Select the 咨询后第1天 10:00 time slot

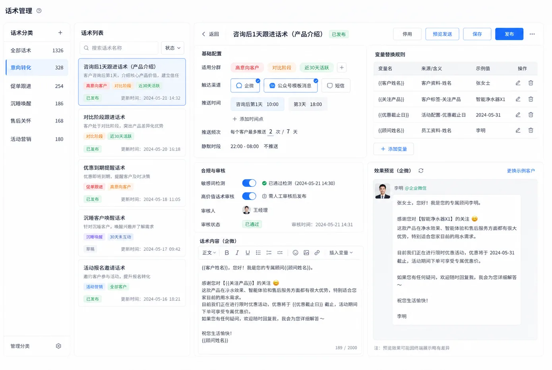(x=257, y=104)
